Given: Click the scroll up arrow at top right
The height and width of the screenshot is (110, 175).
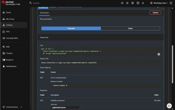Looking at the screenshot, I should [x=173, y=8].
